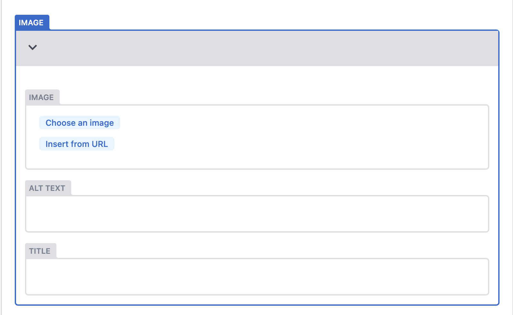Focus the Alt Text input box
This screenshot has height=315, width=513.
[x=257, y=214]
